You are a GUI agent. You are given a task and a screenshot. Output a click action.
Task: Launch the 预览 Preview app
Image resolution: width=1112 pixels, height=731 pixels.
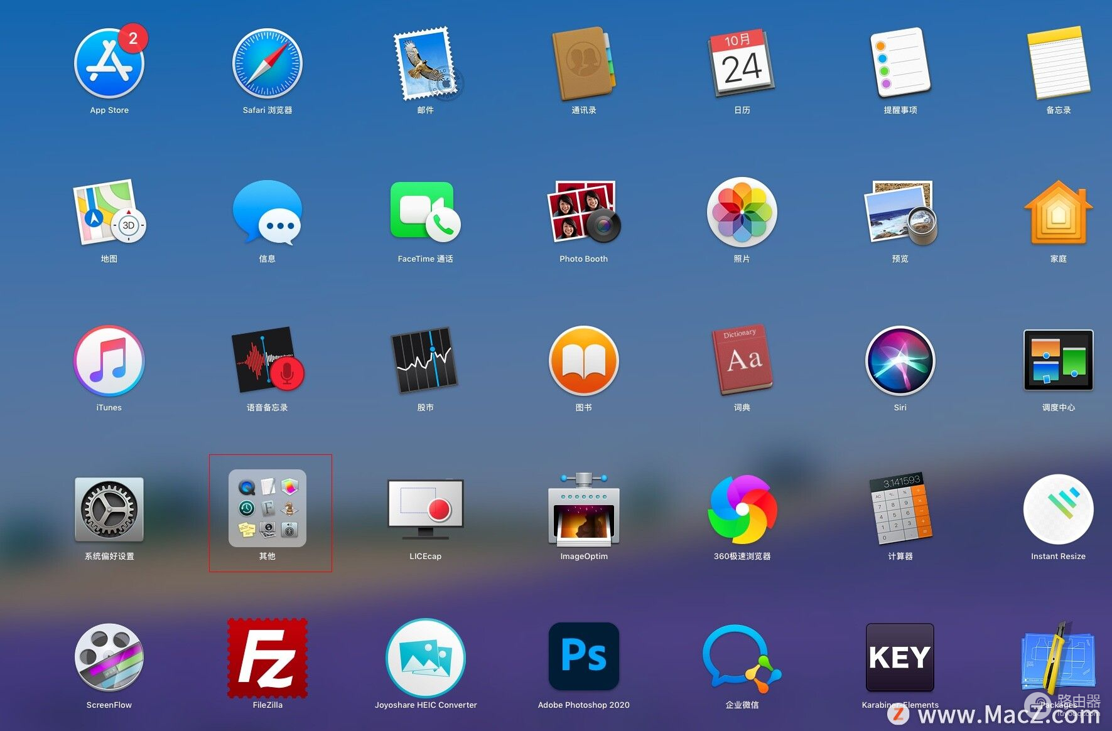pos(900,212)
